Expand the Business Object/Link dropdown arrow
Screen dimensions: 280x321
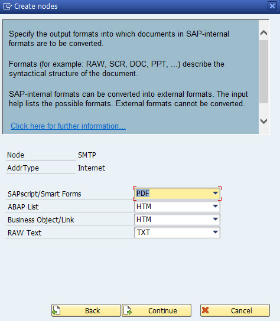tap(215, 219)
